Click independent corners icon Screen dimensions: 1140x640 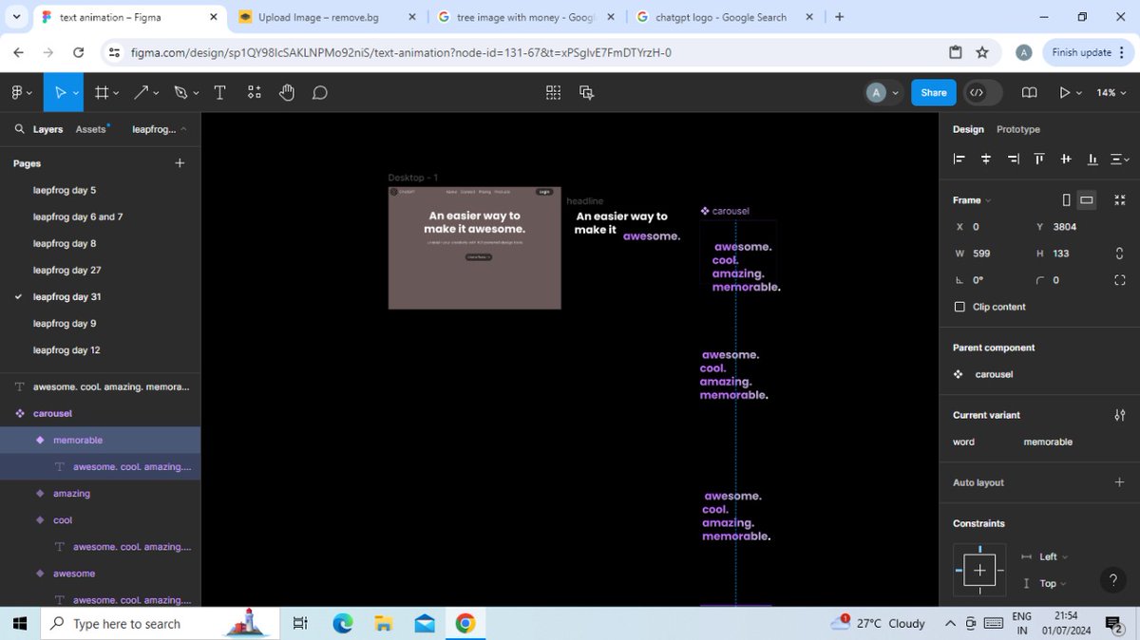(x=1119, y=280)
